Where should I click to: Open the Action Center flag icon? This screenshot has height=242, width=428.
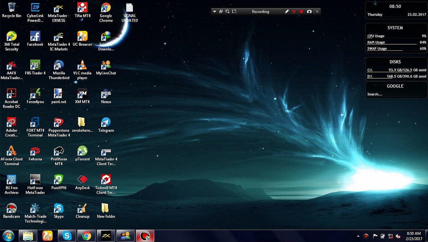click(375, 236)
